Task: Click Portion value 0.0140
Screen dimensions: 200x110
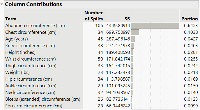Action: pos(191,93)
